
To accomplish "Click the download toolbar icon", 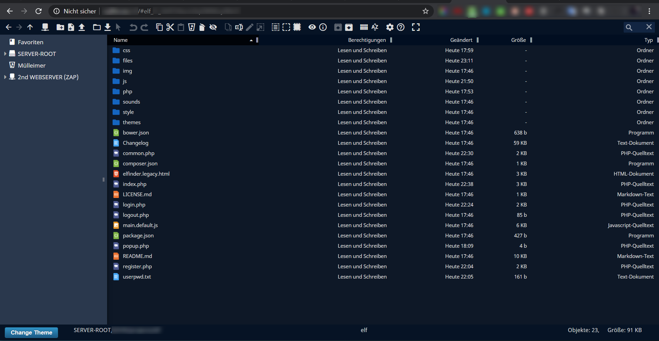I will point(107,27).
